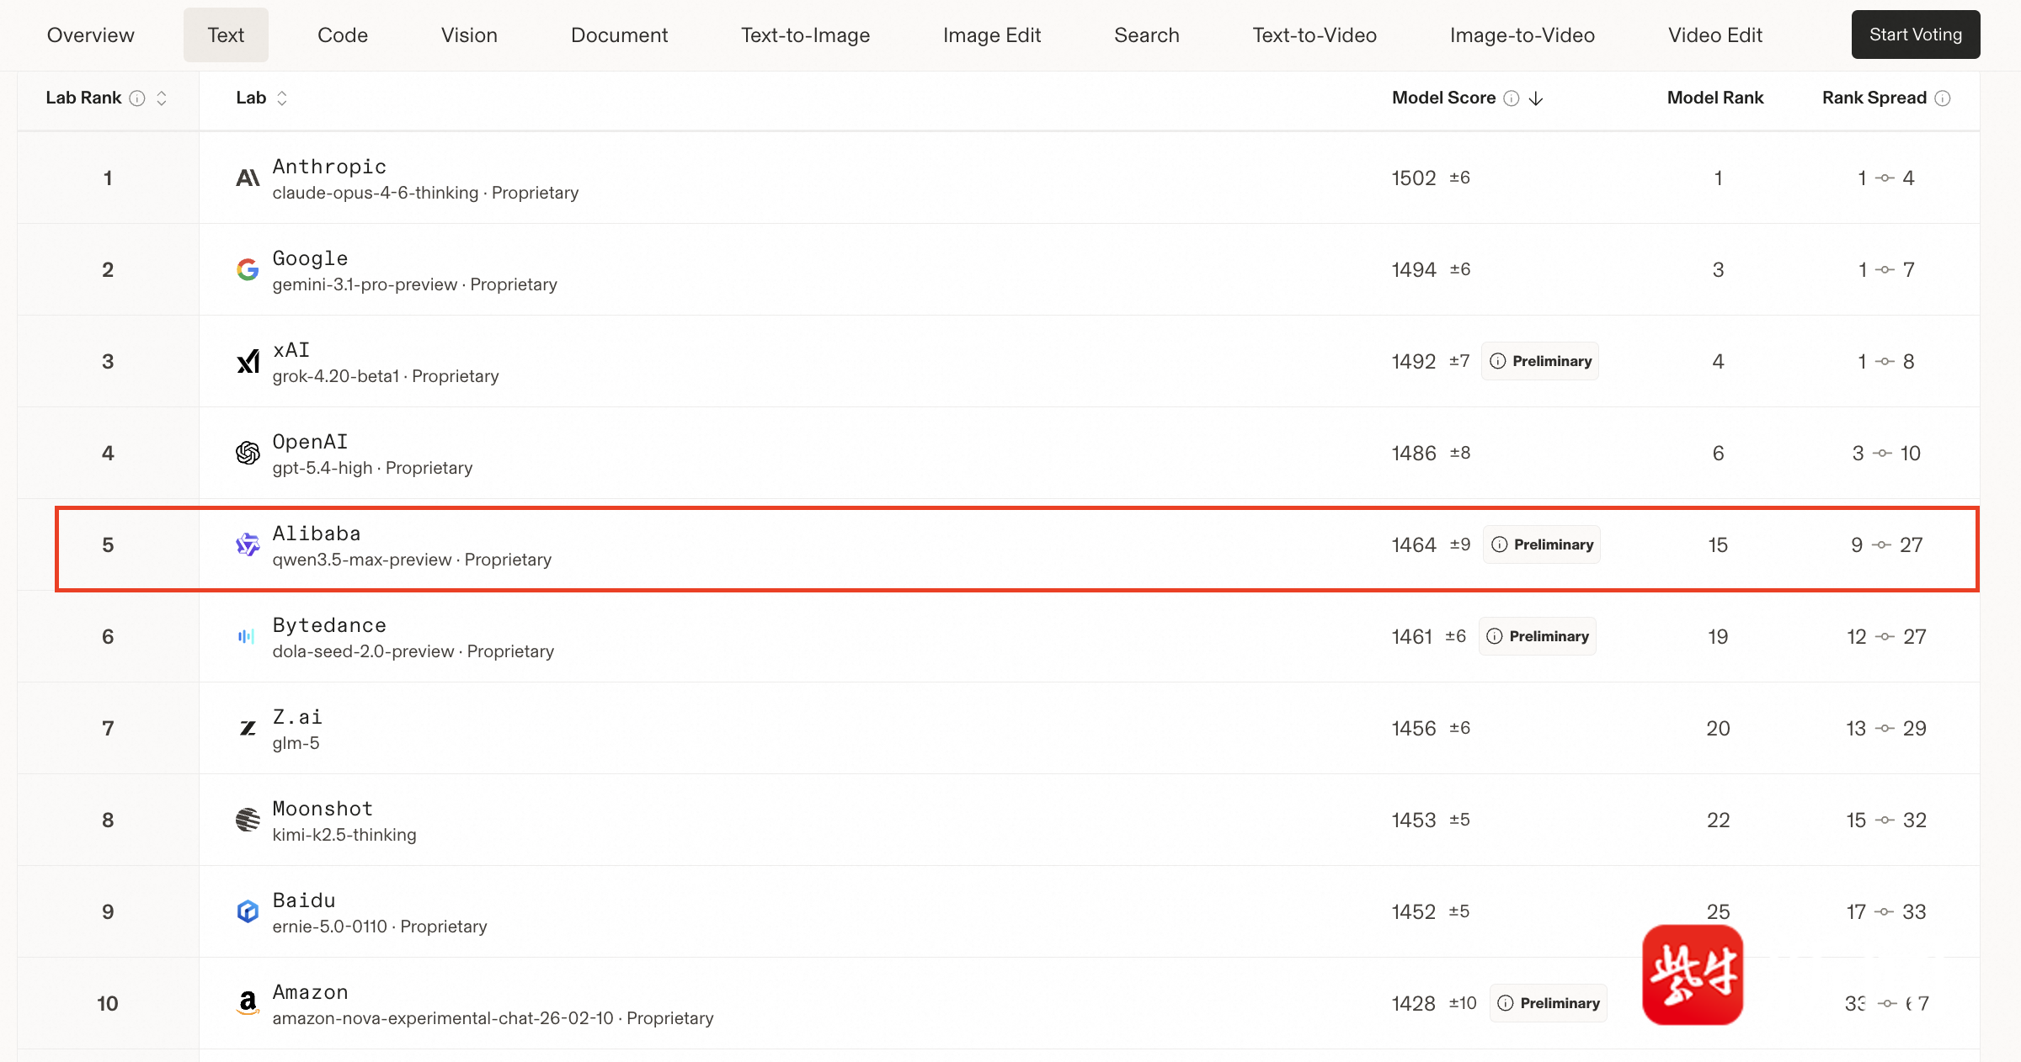Image resolution: width=2021 pixels, height=1062 pixels.
Task: Click the Baidu logo icon
Action: 248,912
